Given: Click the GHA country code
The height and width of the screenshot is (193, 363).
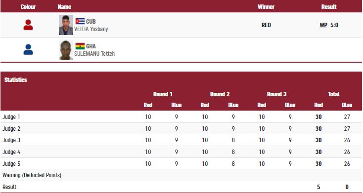Looking at the screenshot, I should tap(91, 46).
